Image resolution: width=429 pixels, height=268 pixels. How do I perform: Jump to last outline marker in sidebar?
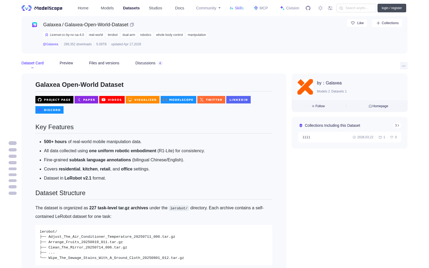13,193
